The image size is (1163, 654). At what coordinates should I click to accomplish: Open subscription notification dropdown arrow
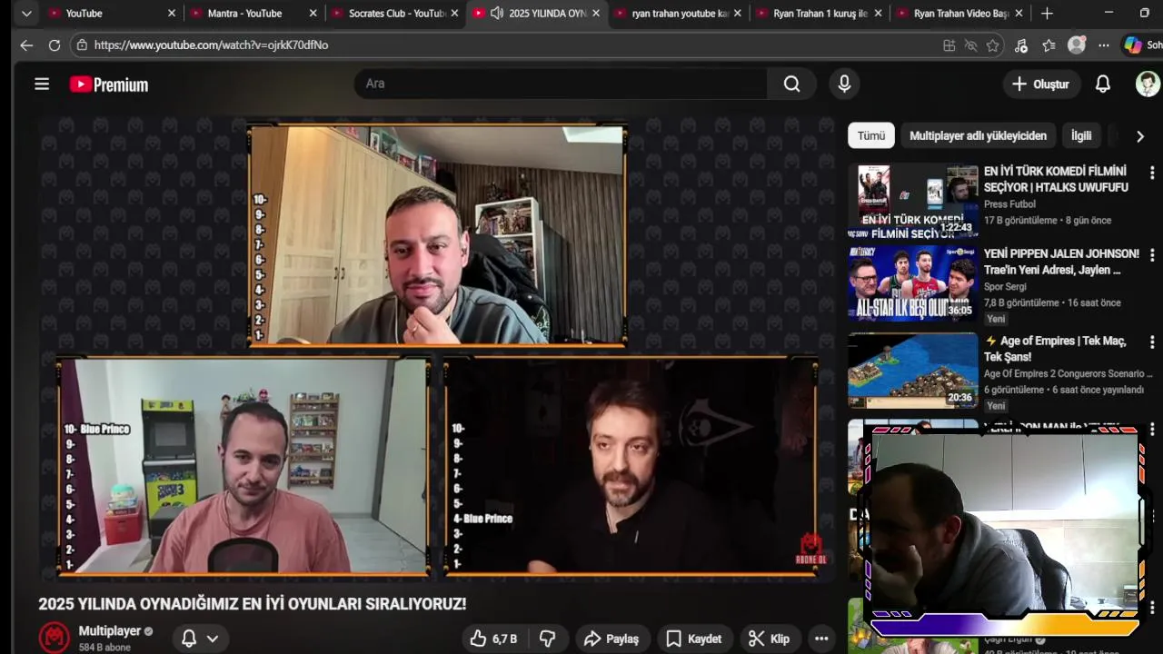click(213, 639)
